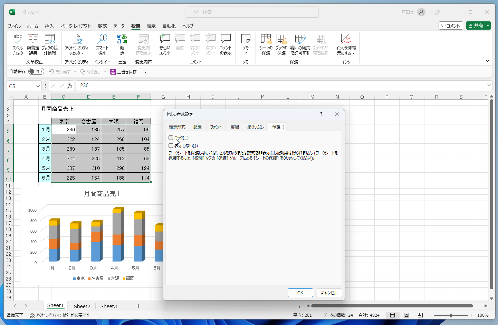Open the redo history dropdown arrow

[105, 72]
